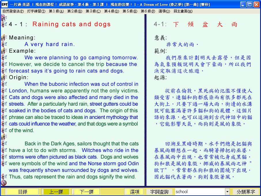
Task: Click the red stop icon at bottom left
Action: pyautogui.click(x=4, y=183)
